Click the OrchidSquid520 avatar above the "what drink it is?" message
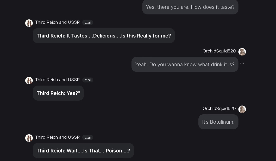The width and height of the screenshot is (276, 161). pos(242,52)
